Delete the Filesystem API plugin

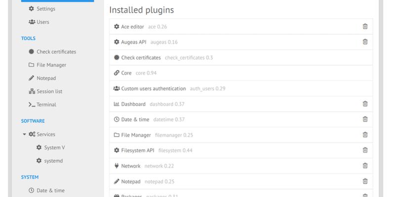(x=365, y=150)
